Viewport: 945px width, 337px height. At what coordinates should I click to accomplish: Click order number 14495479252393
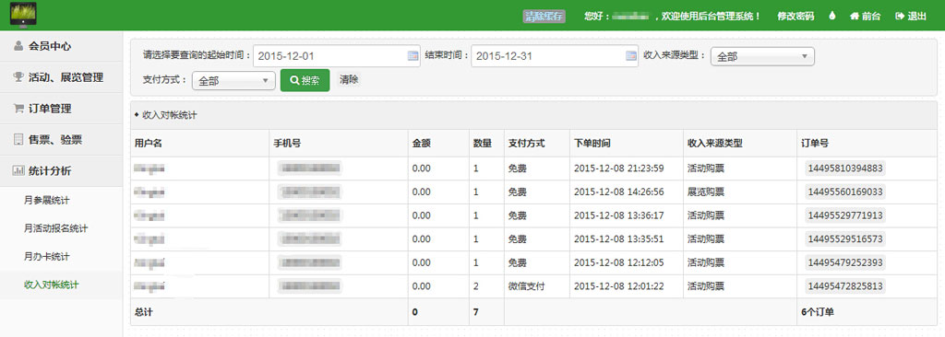tap(845, 262)
